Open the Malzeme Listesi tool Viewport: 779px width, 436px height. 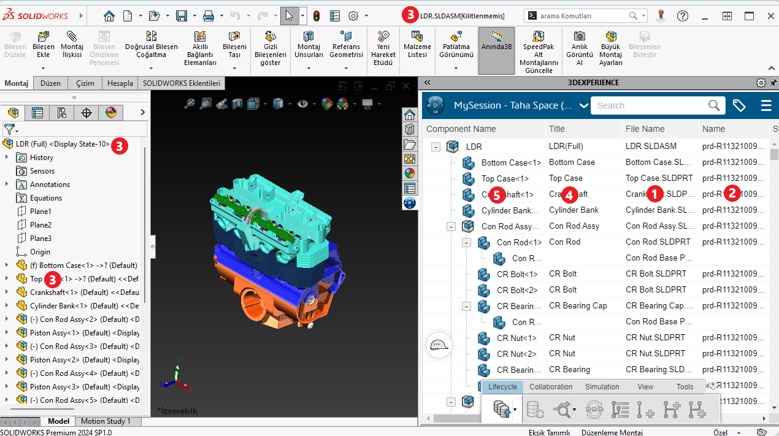coord(416,37)
